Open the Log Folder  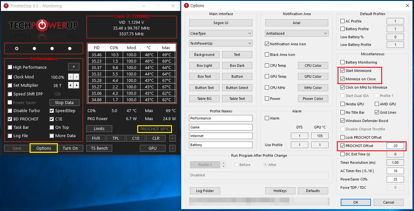(x=205, y=191)
